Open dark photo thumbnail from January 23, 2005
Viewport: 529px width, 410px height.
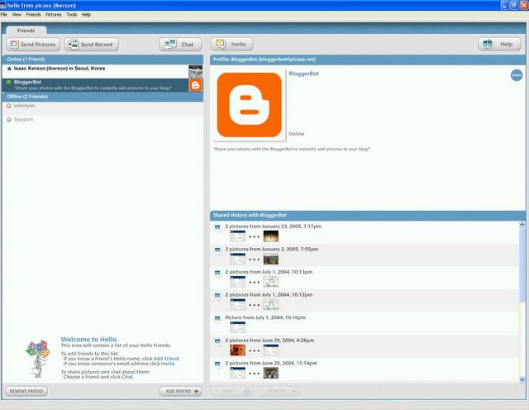point(271,236)
